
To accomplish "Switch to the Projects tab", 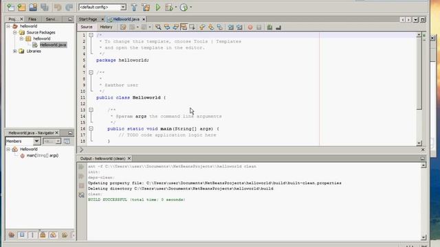I will pyautogui.click(x=12, y=19).
